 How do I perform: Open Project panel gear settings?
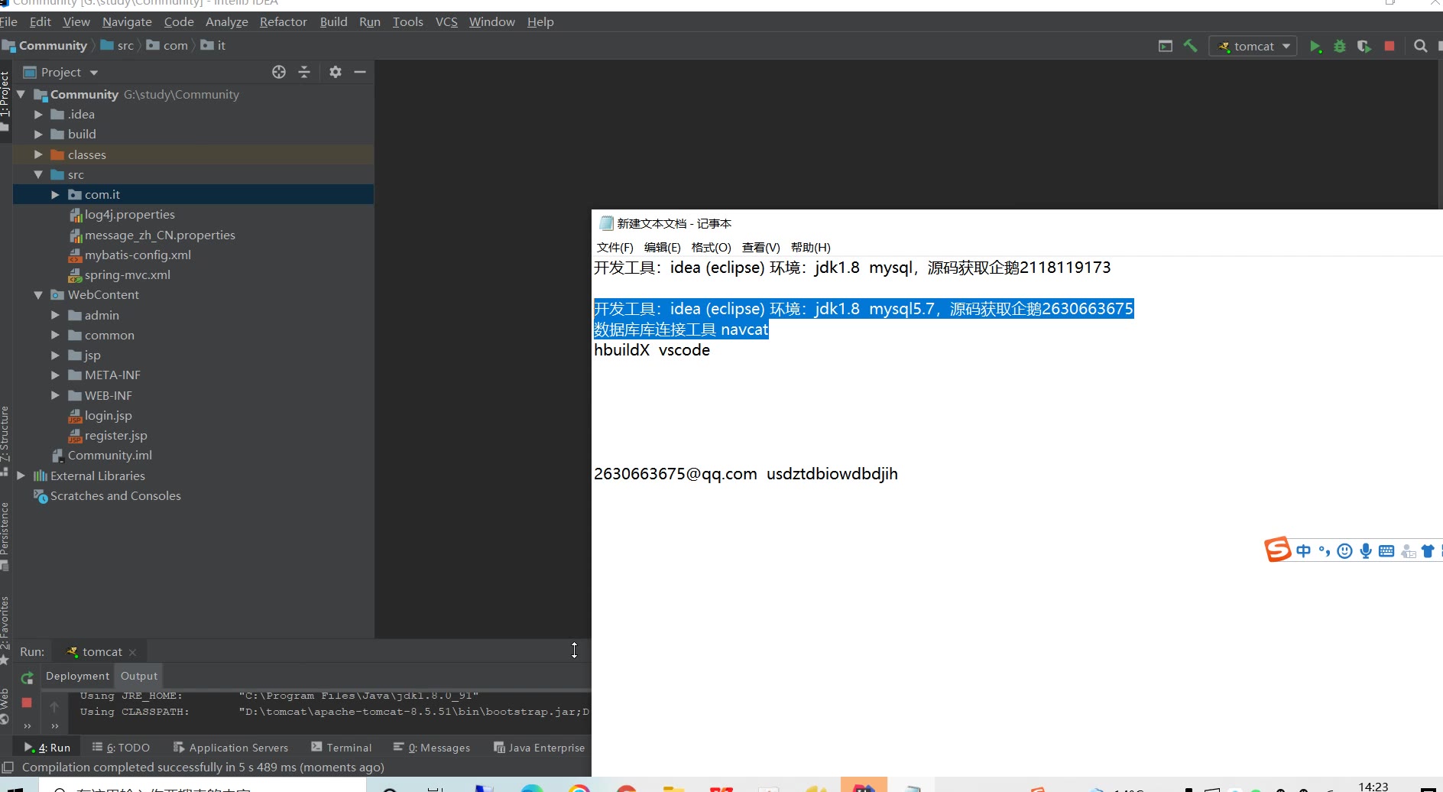coord(336,72)
